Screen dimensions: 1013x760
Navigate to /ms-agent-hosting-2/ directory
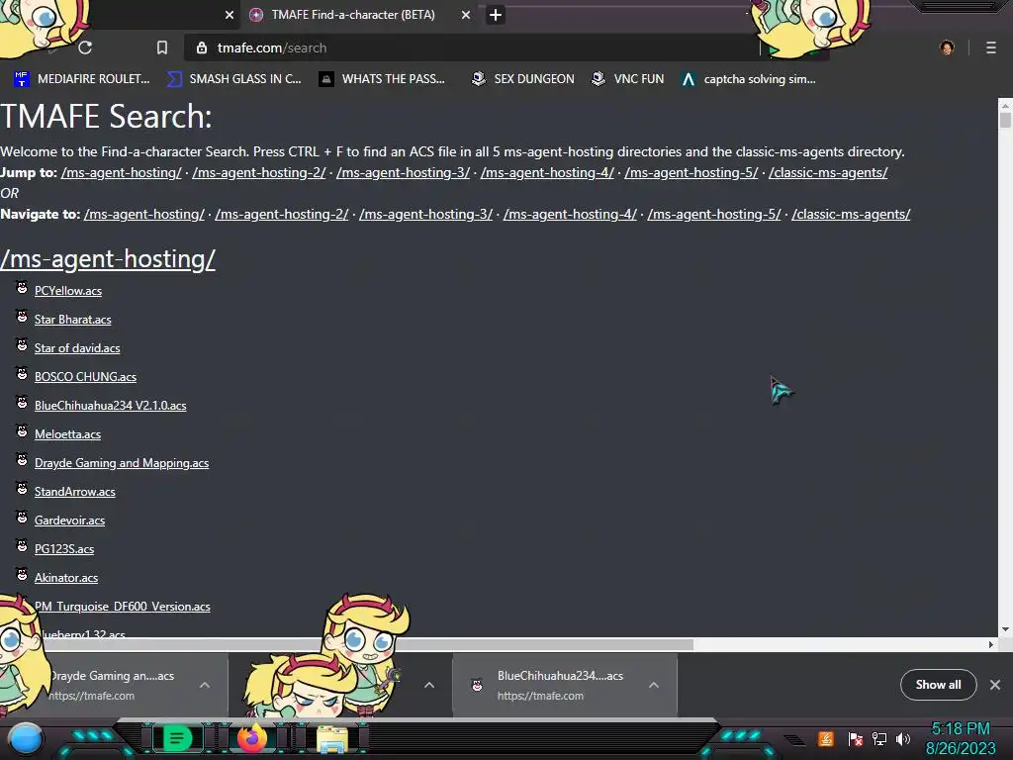pyautogui.click(x=282, y=214)
